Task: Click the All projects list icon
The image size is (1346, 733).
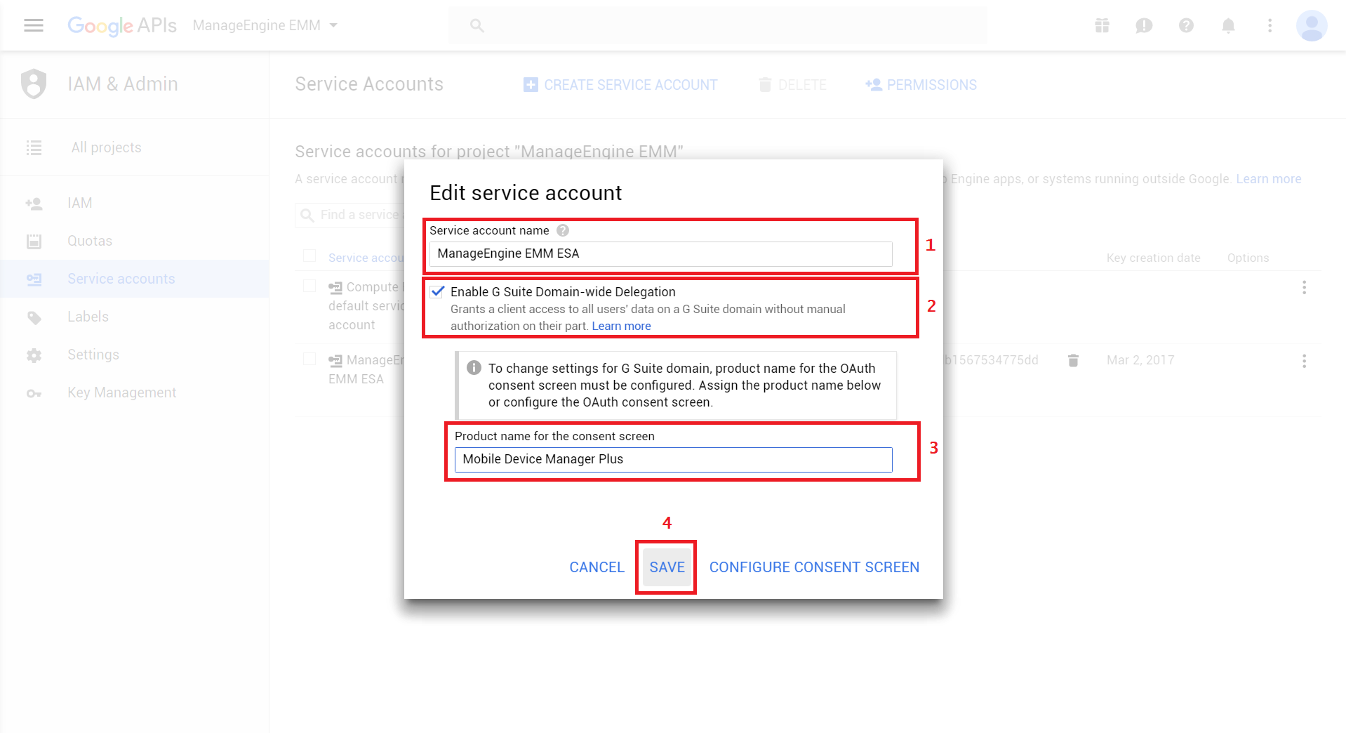Action: coord(34,147)
